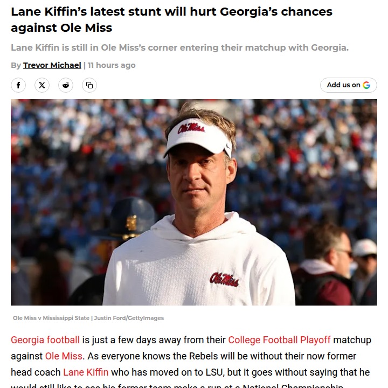
Task: Click the Ole Miss logo on the hoodie
Action: point(224,279)
